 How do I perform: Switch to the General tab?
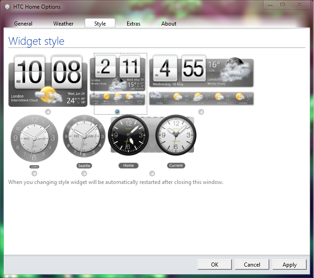[x=23, y=24]
